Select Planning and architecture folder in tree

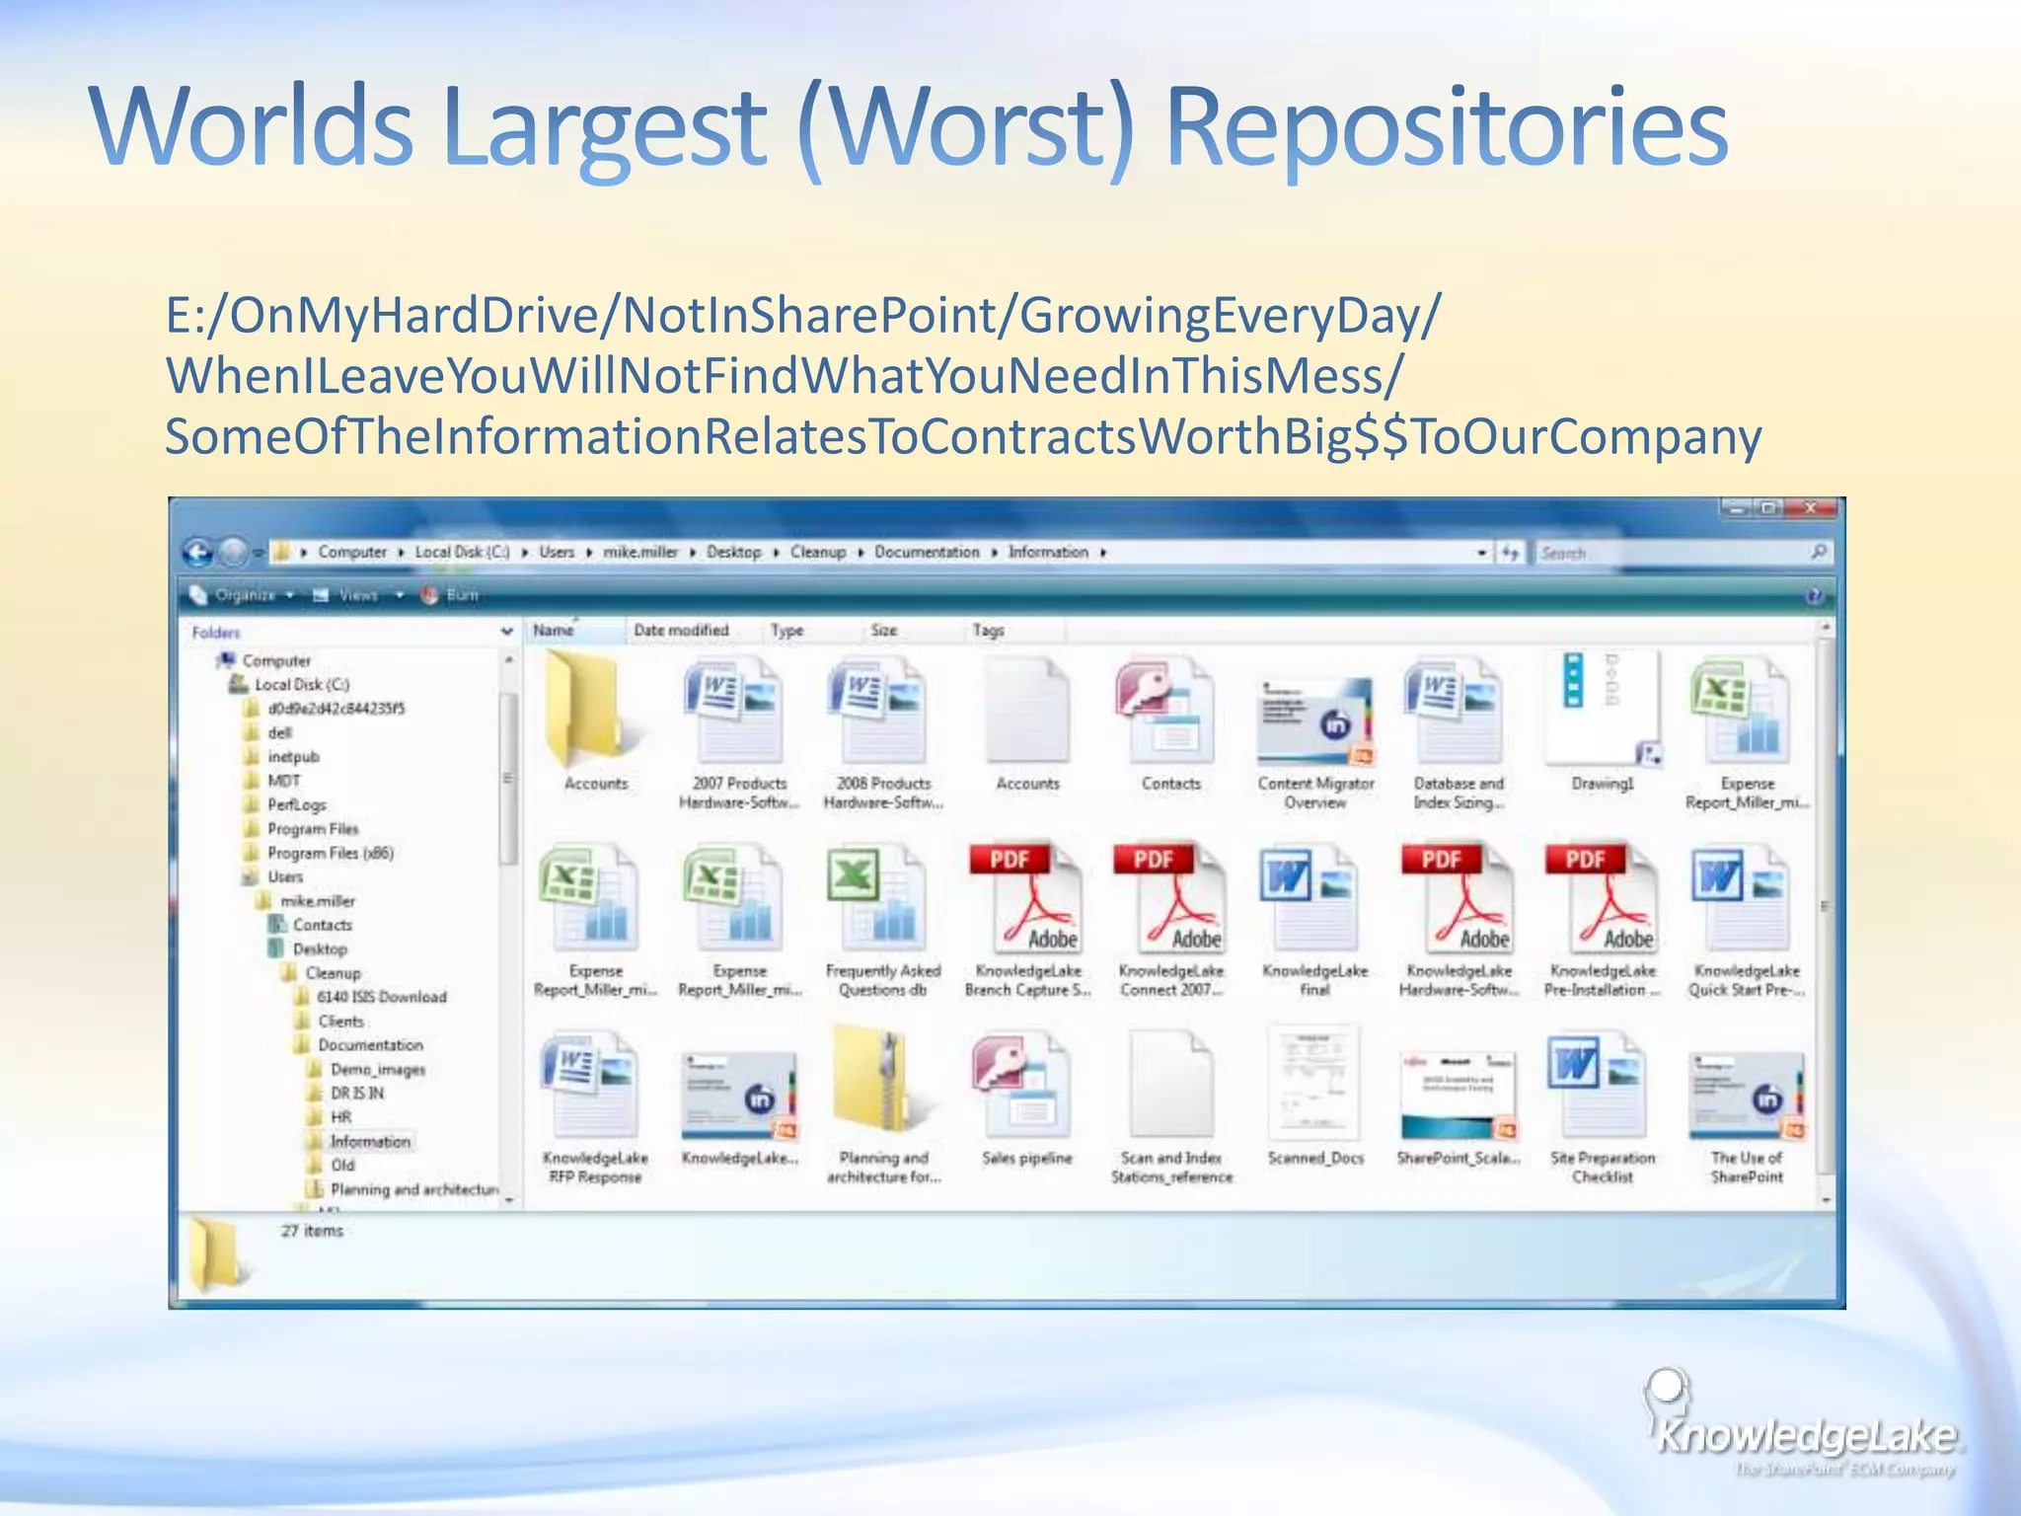click(414, 1189)
